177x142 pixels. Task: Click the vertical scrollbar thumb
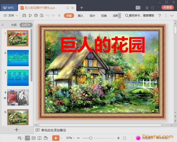[175, 30]
